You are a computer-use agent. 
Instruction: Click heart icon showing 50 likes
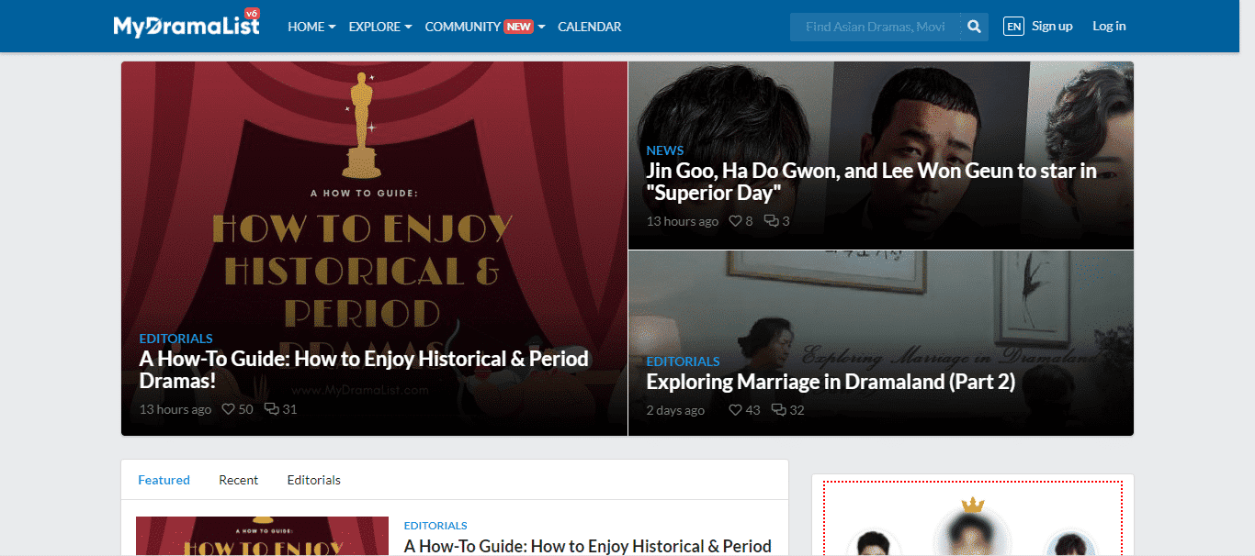[x=229, y=409]
